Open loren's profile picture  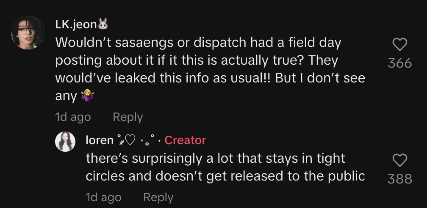point(65,141)
